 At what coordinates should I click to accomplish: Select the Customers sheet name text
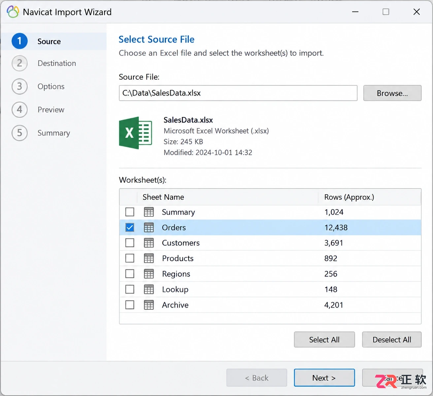tap(181, 243)
